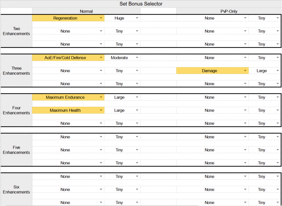Open the PvP-Only Damage dropdown
Viewport: 282px width, 206px height.
tap(245, 71)
